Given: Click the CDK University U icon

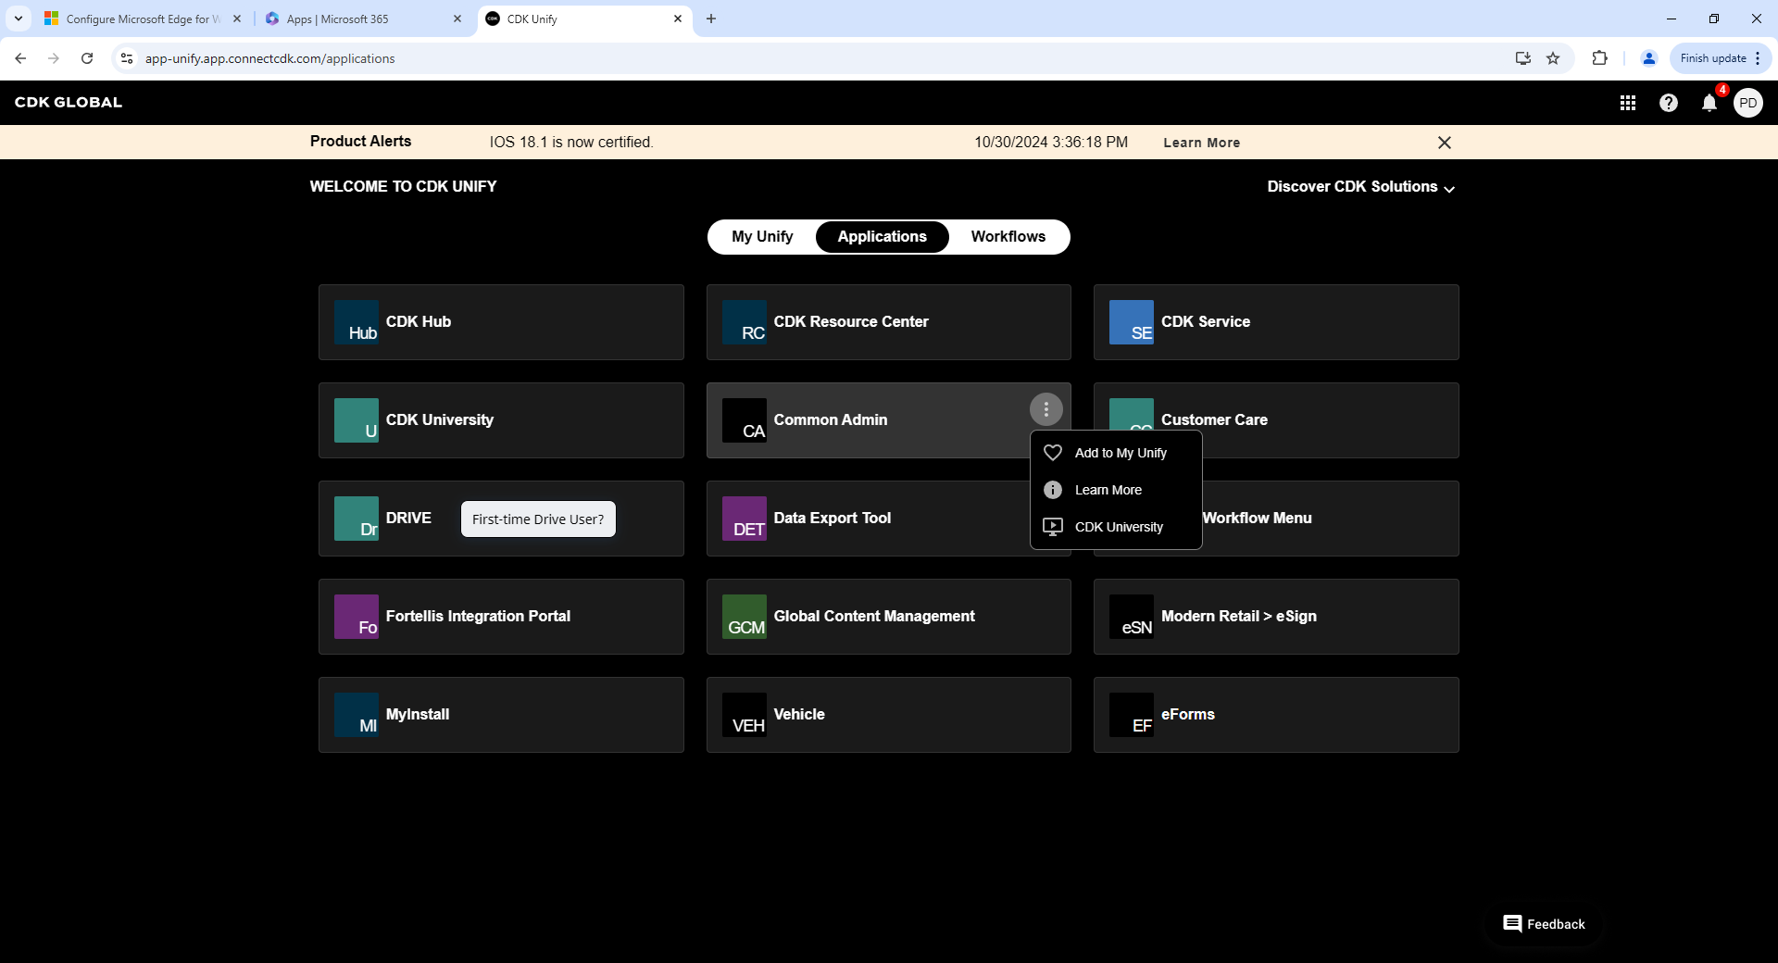Looking at the screenshot, I should click(357, 420).
